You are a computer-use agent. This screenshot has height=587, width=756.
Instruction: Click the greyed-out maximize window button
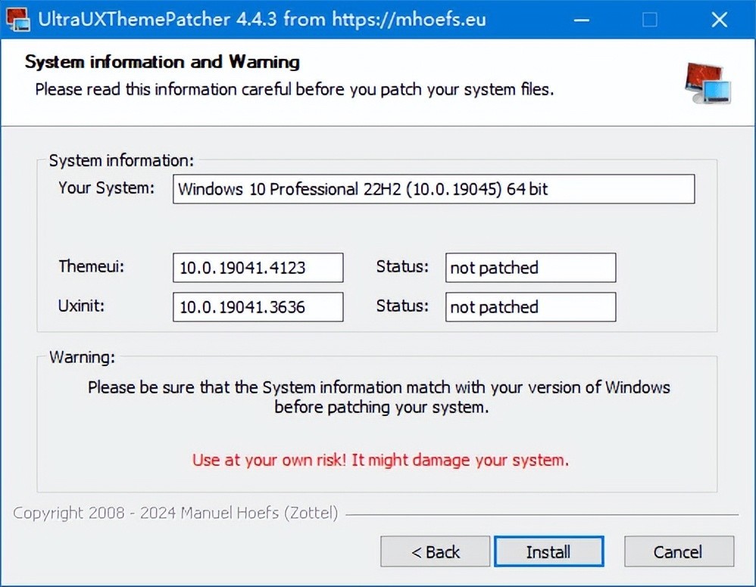pyautogui.click(x=649, y=20)
